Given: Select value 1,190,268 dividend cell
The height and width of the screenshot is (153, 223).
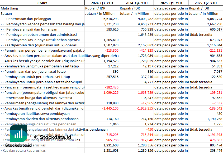Looking at the screenshot, I should coord(206,119).
